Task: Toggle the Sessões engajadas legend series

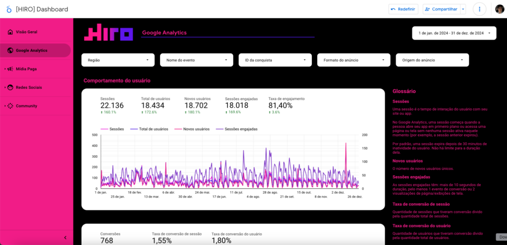Action: (236, 129)
